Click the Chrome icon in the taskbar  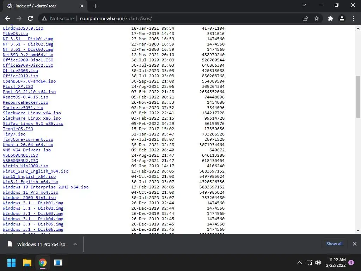(x=43, y=263)
